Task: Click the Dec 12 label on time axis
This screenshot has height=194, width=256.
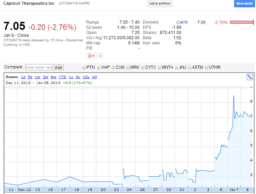Action: point(24,189)
